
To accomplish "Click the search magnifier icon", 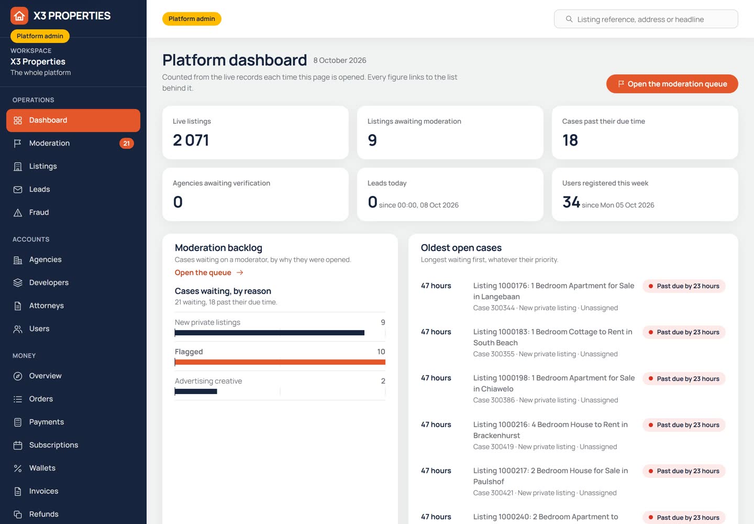I will (x=569, y=19).
